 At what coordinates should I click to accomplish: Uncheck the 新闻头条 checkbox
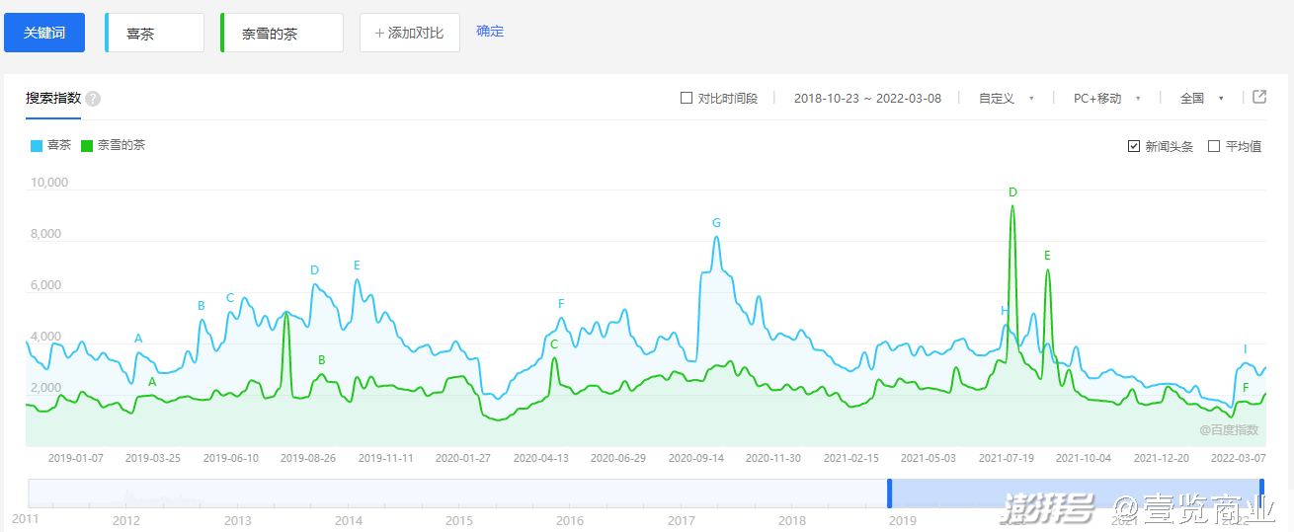pos(1134,146)
